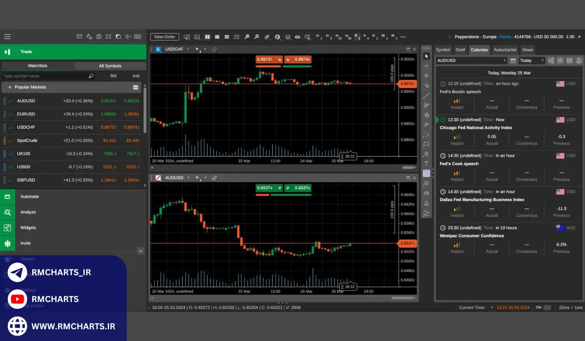Click the alert bell in Calendar panel
585x341 pixels.
coord(579,60)
